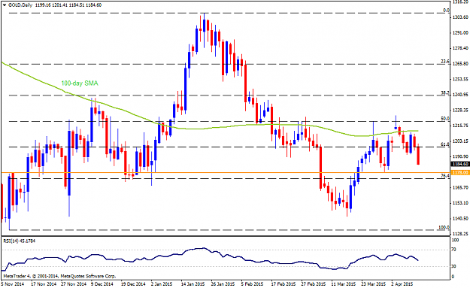Click the 17 Nov 2014 date label
This screenshot has height=288, width=470.
point(44,283)
